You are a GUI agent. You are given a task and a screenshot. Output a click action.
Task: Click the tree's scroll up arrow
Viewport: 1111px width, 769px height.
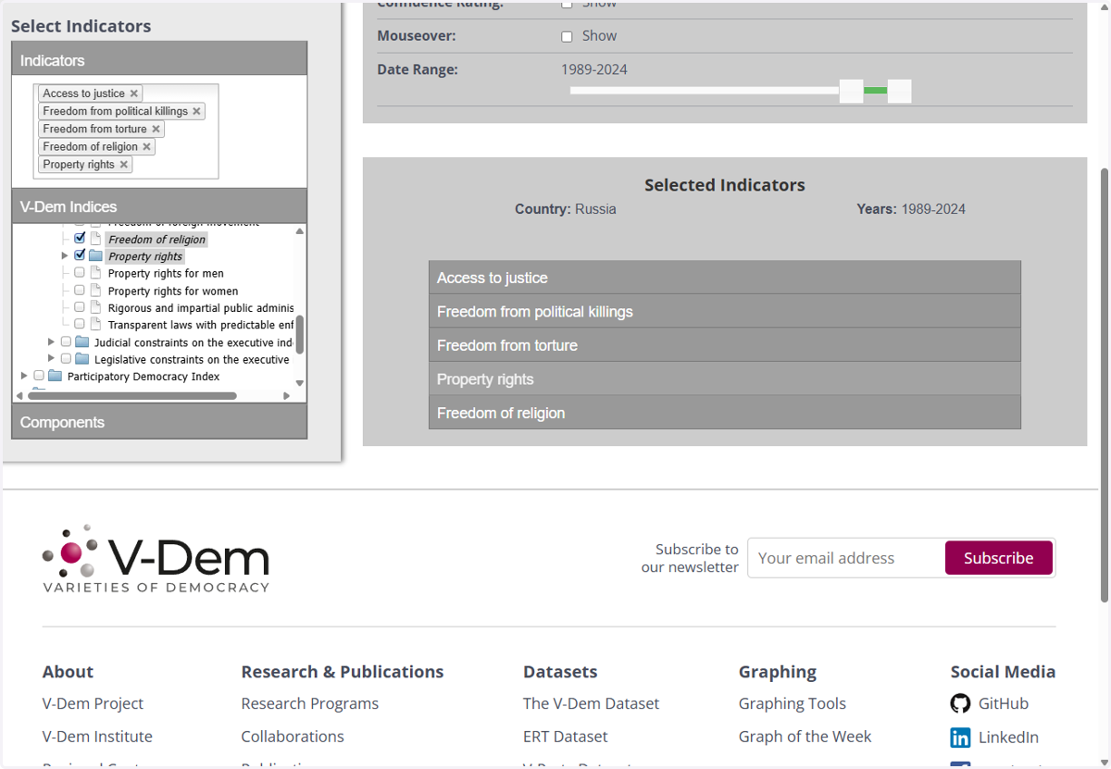300,231
